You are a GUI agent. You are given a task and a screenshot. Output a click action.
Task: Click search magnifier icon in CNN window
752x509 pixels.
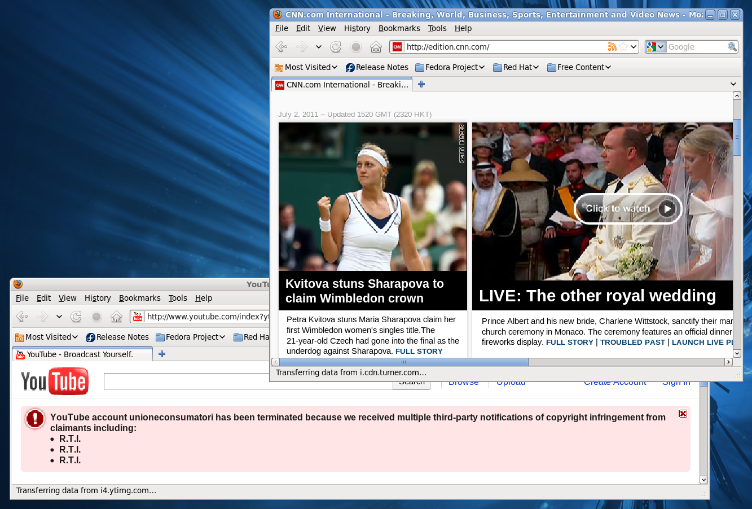[732, 47]
